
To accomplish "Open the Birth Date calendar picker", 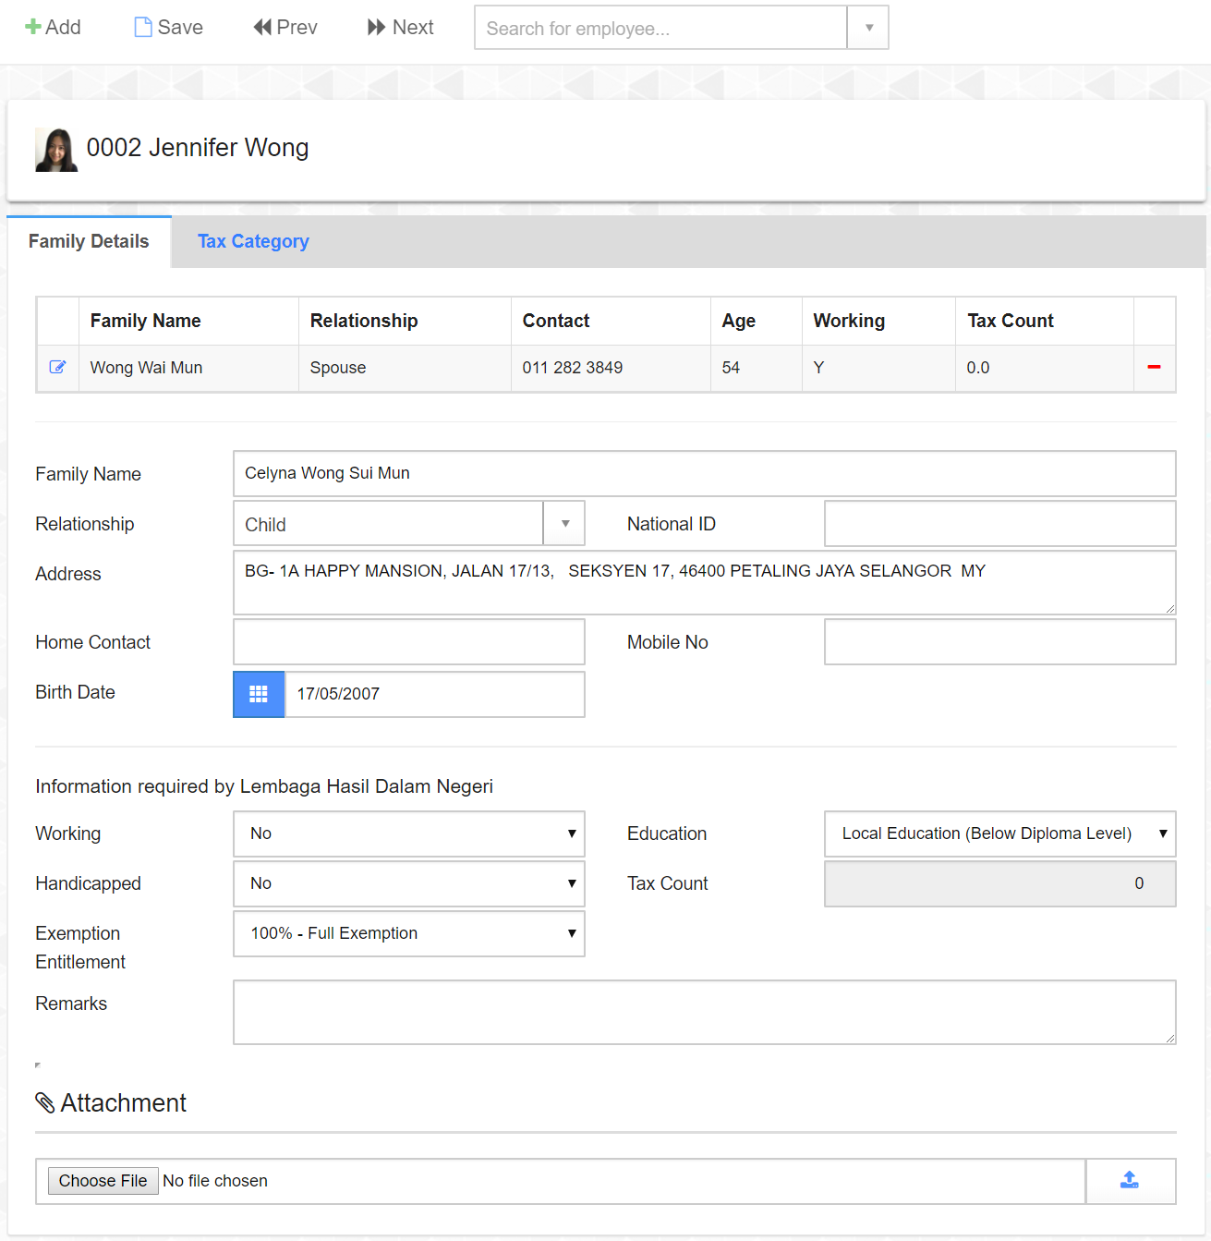I will [x=259, y=694].
